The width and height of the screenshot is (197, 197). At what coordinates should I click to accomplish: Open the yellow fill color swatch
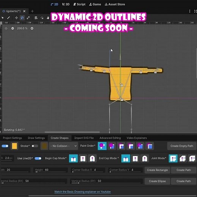pyautogui.click(x=14, y=146)
